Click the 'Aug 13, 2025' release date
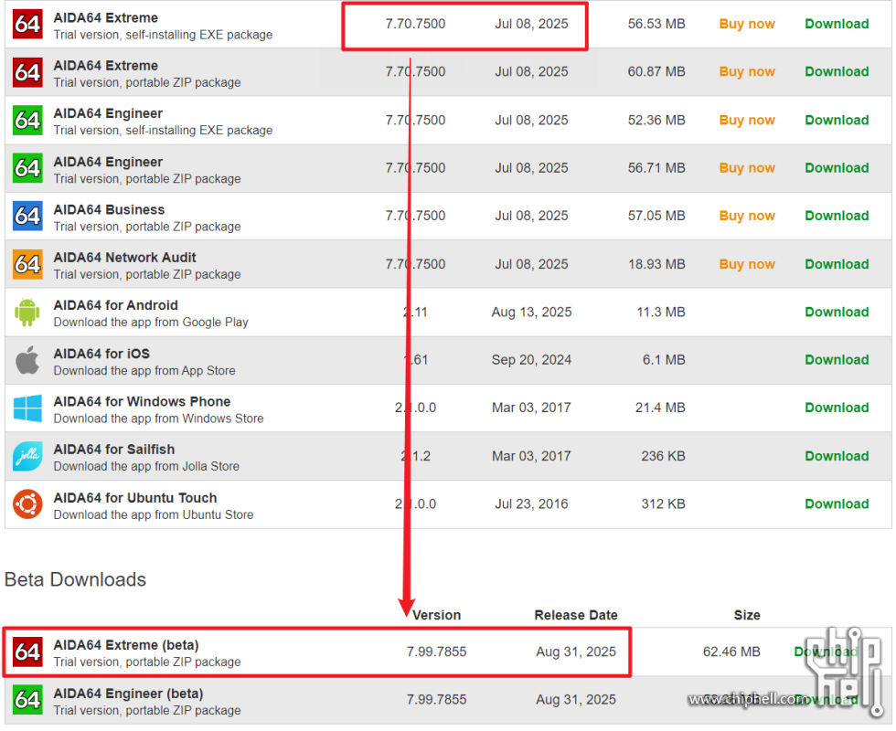The image size is (896, 731). pos(531,313)
